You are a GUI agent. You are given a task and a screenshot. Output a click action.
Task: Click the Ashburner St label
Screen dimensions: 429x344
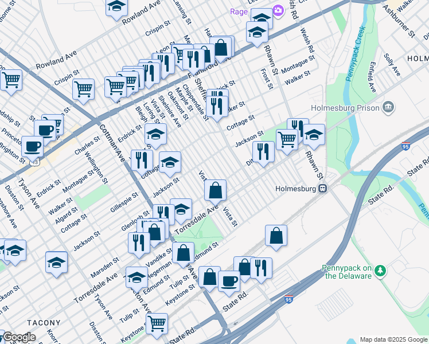pyautogui.click(x=399, y=21)
